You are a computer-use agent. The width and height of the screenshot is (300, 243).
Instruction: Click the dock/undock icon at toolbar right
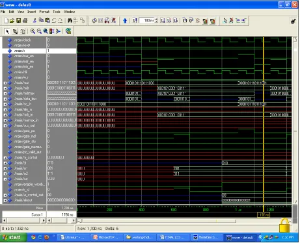[x=293, y=21]
